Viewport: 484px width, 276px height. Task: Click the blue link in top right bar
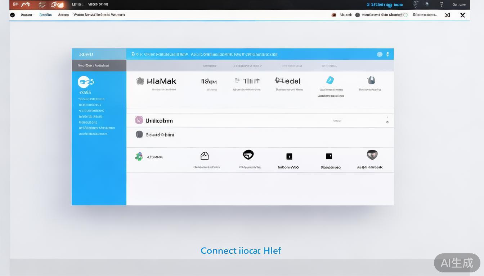(x=384, y=5)
